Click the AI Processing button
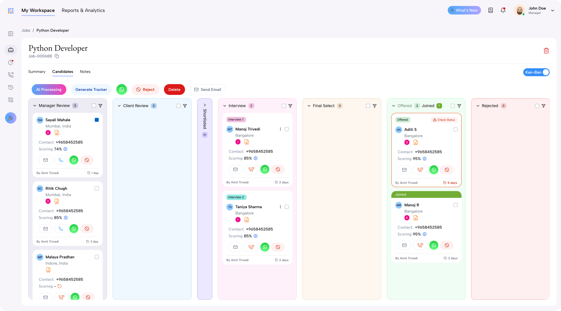The width and height of the screenshot is (561, 311). (x=49, y=89)
